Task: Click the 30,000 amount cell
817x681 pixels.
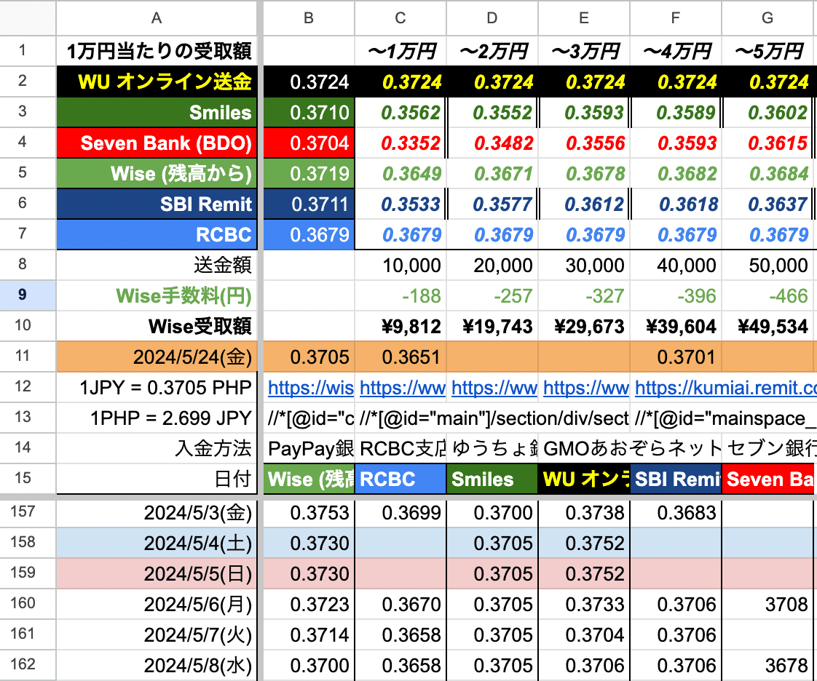Action: tap(584, 265)
